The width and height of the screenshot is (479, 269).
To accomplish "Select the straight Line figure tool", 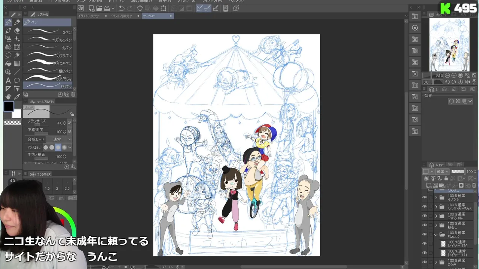I will 17,72.
